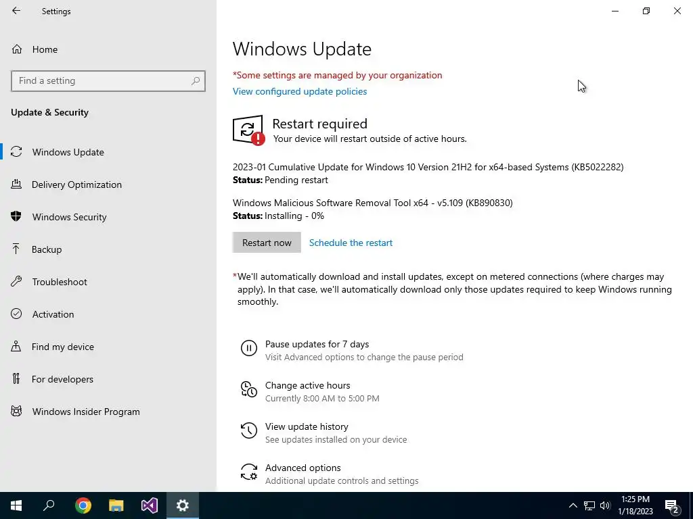
Task: Click the active hours clock icon
Action: (249, 389)
